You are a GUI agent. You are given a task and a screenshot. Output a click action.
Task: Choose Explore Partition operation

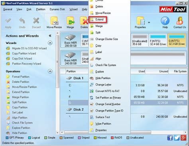18,128
